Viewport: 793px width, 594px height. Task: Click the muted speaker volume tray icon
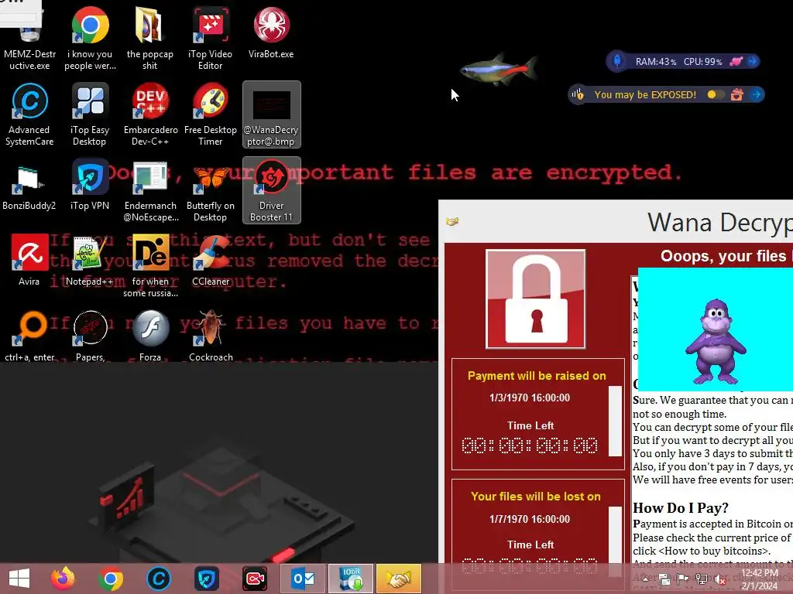pyautogui.click(x=720, y=579)
